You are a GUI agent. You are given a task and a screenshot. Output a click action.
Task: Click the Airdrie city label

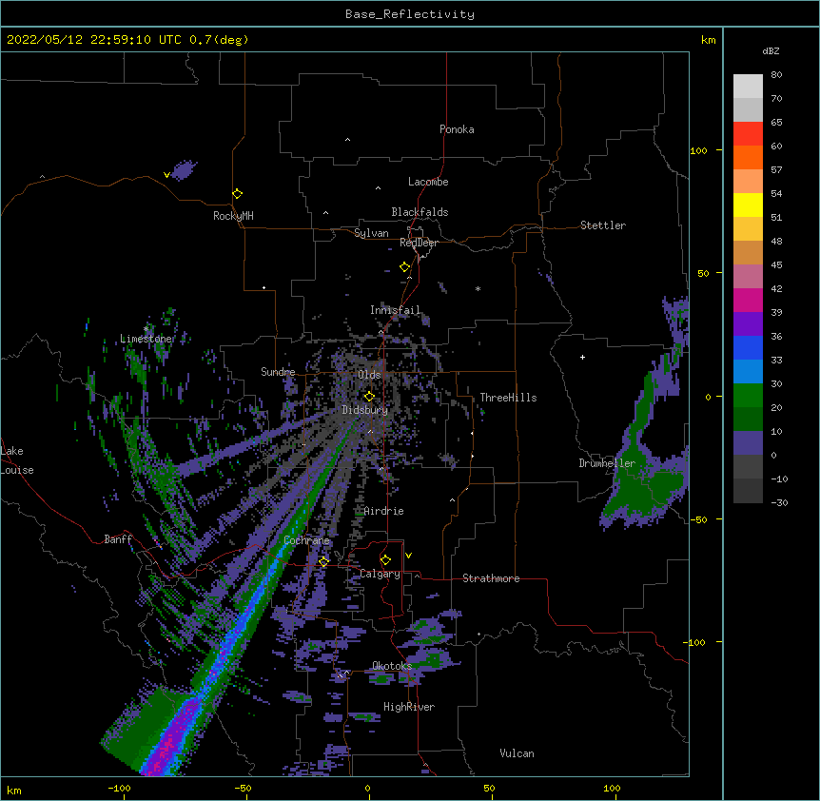[384, 511]
